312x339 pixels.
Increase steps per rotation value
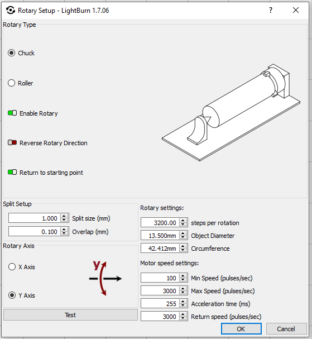tap(183, 220)
